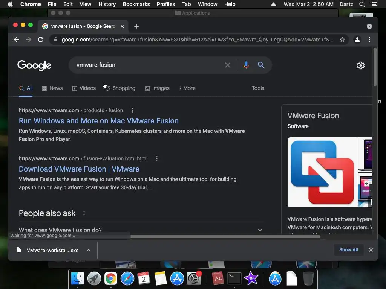Image resolution: width=386 pixels, height=289 pixels.
Task: Switch to the Videos results tab
Action: click(x=84, y=88)
